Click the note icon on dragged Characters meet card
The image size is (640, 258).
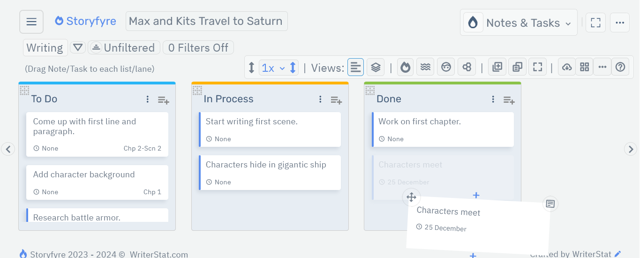click(x=550, y=204)
